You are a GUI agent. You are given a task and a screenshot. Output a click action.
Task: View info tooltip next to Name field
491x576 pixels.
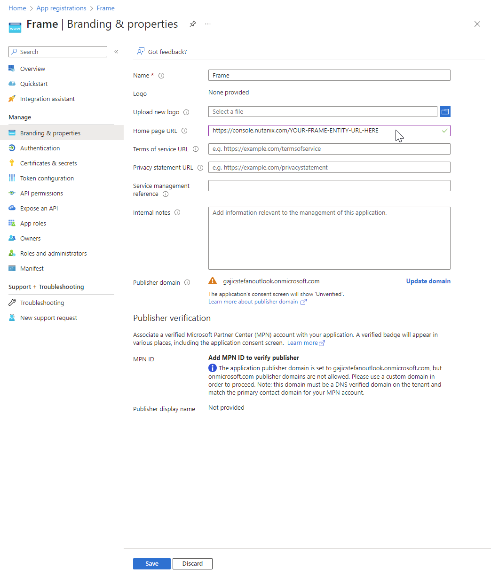(x=161, y=76)
